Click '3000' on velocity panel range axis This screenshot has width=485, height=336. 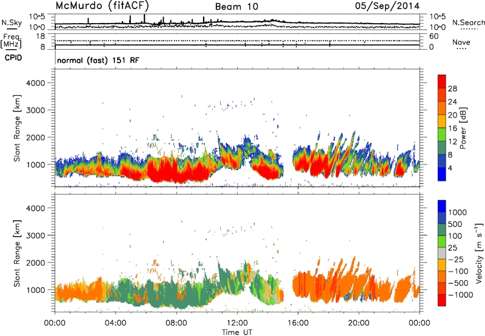(35, 235)
